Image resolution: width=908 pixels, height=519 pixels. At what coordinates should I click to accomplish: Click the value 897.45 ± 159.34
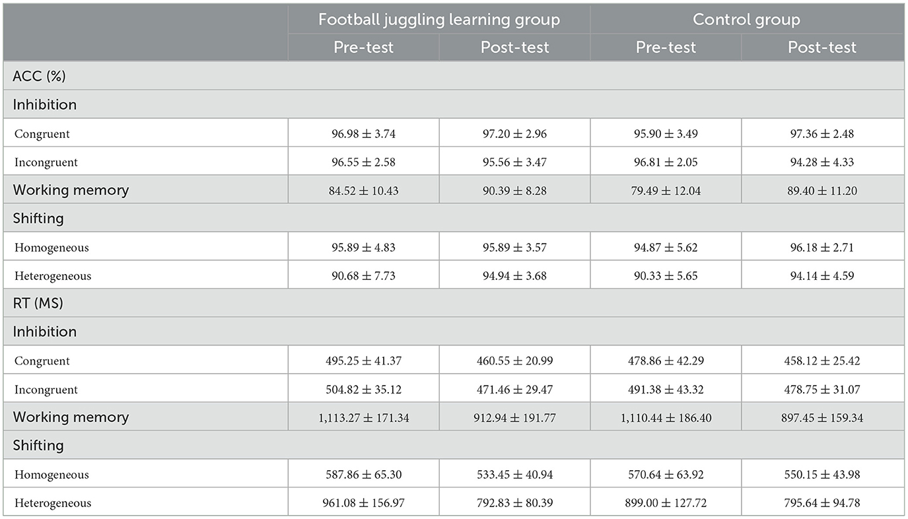pos(822,417)
